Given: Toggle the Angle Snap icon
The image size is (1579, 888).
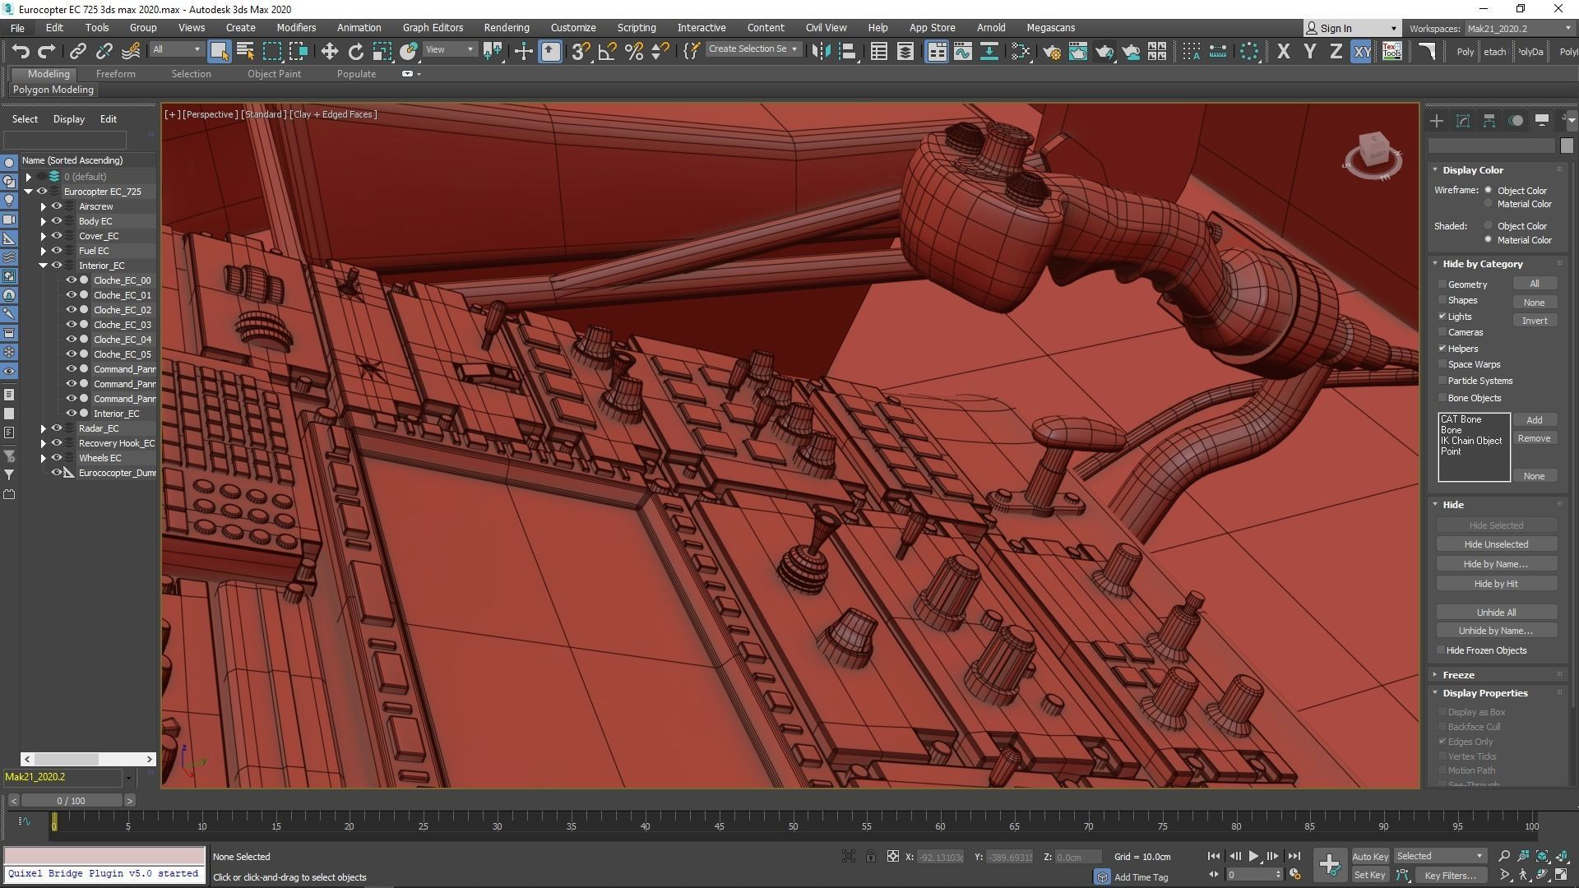Looking at the screenshot, I should click(607, 52).
